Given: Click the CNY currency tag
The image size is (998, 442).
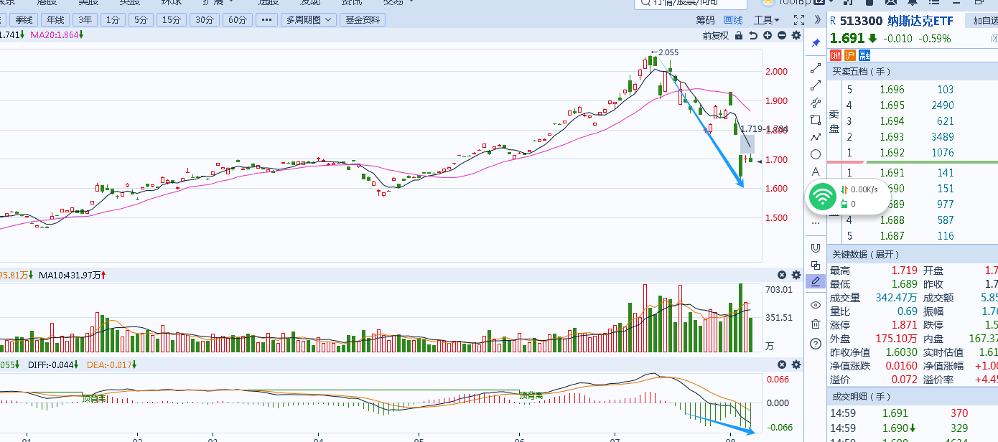Looking at the screenshot, I should point(836,55).
